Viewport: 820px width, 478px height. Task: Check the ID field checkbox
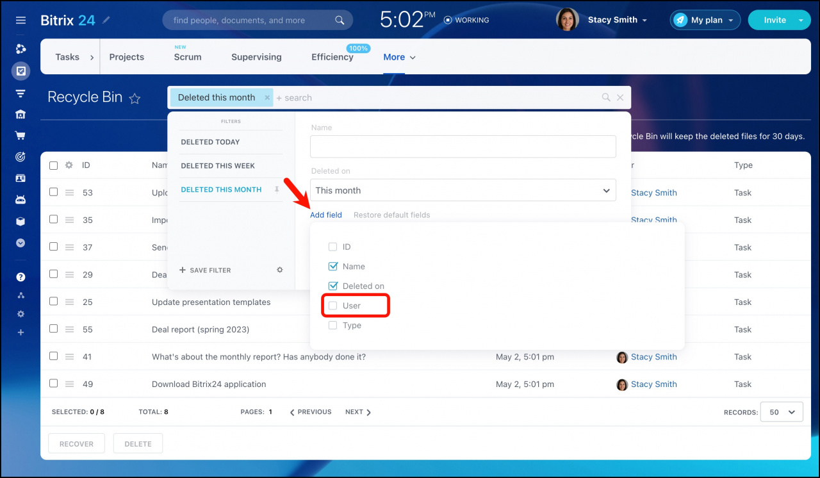tap(332, 247)
